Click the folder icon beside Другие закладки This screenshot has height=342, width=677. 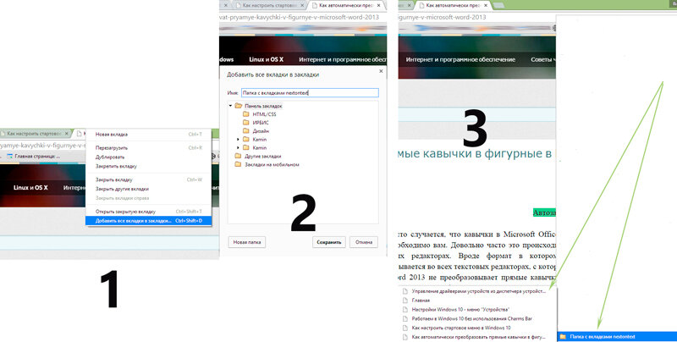coord(238,156)
